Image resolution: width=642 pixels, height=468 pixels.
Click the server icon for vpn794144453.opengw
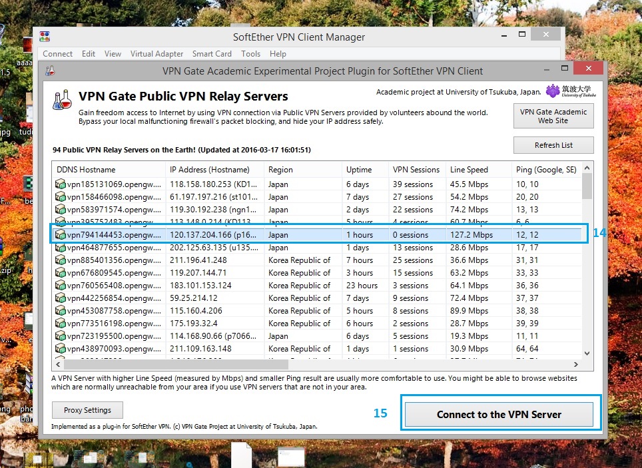(60, 235)
